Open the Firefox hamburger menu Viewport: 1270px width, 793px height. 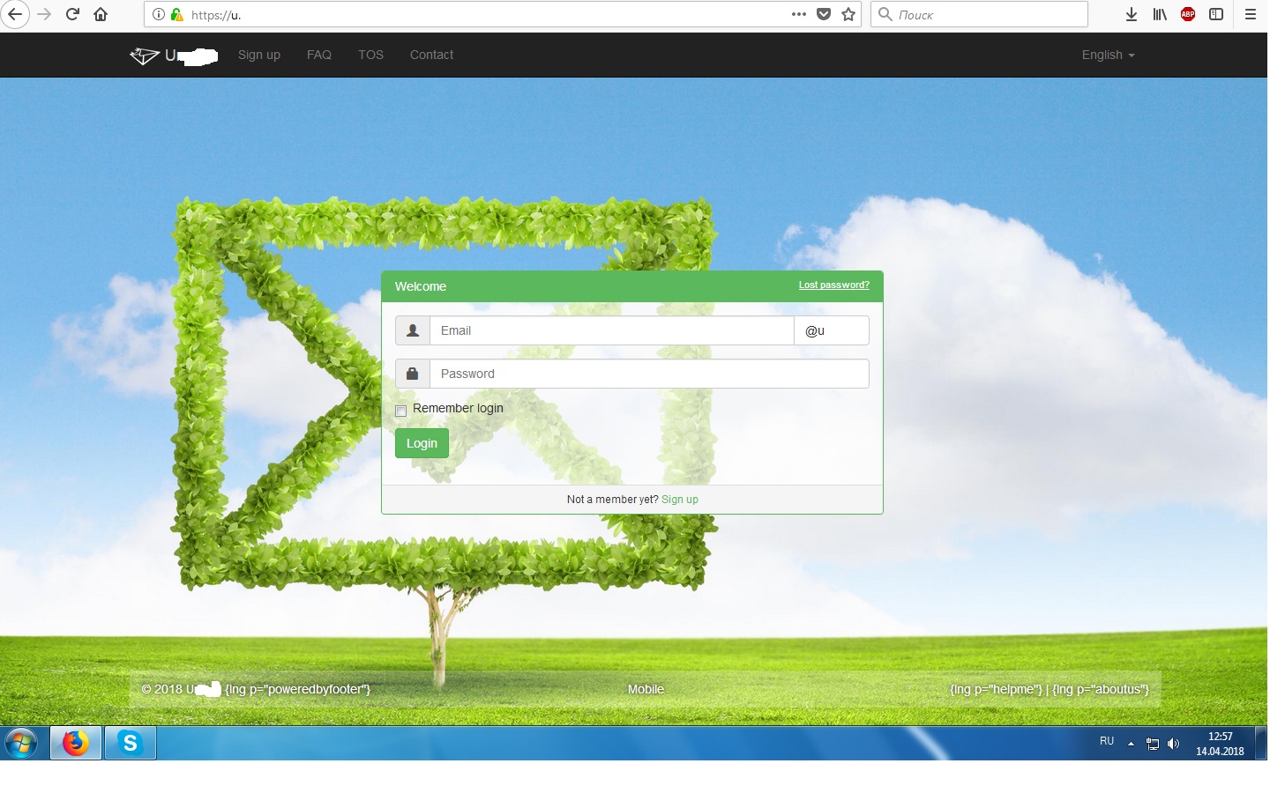click(1251, 14)
